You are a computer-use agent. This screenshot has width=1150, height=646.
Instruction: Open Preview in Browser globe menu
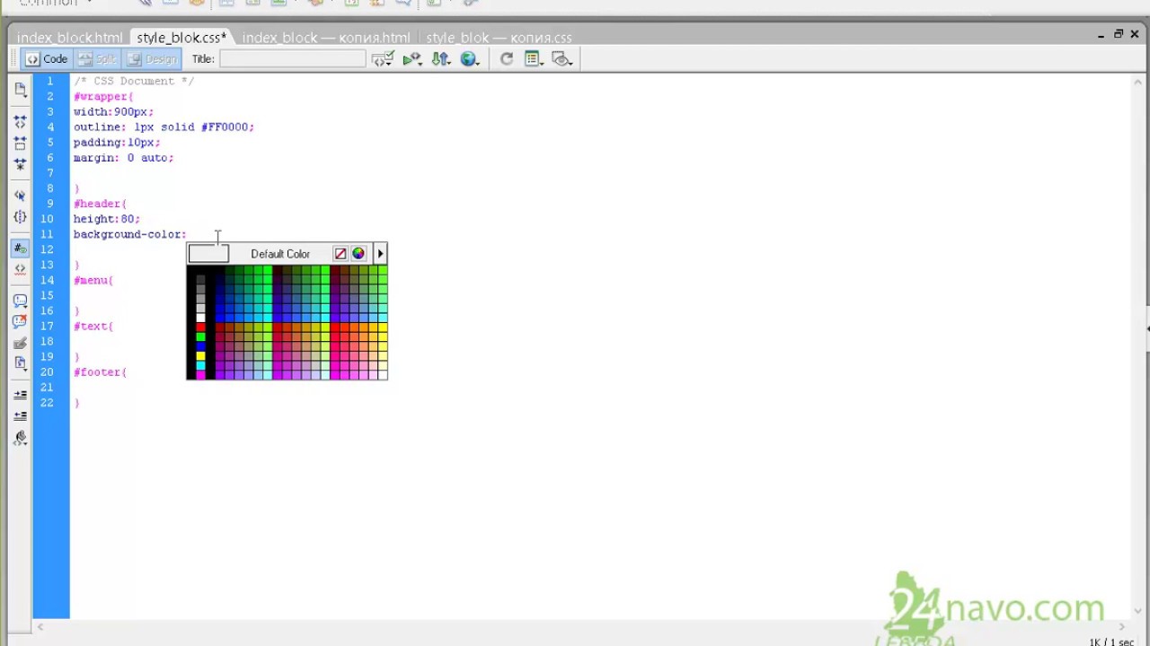tap(469, 59)
